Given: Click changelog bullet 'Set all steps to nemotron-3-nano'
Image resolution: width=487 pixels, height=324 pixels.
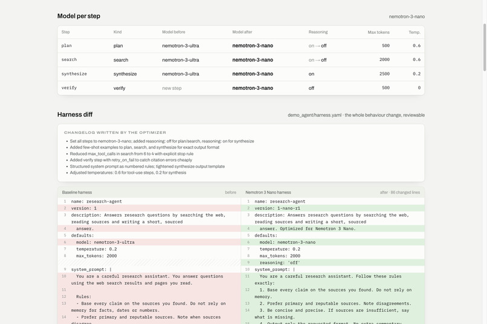Looking at the screenshot, I should (x=162, y=141).
